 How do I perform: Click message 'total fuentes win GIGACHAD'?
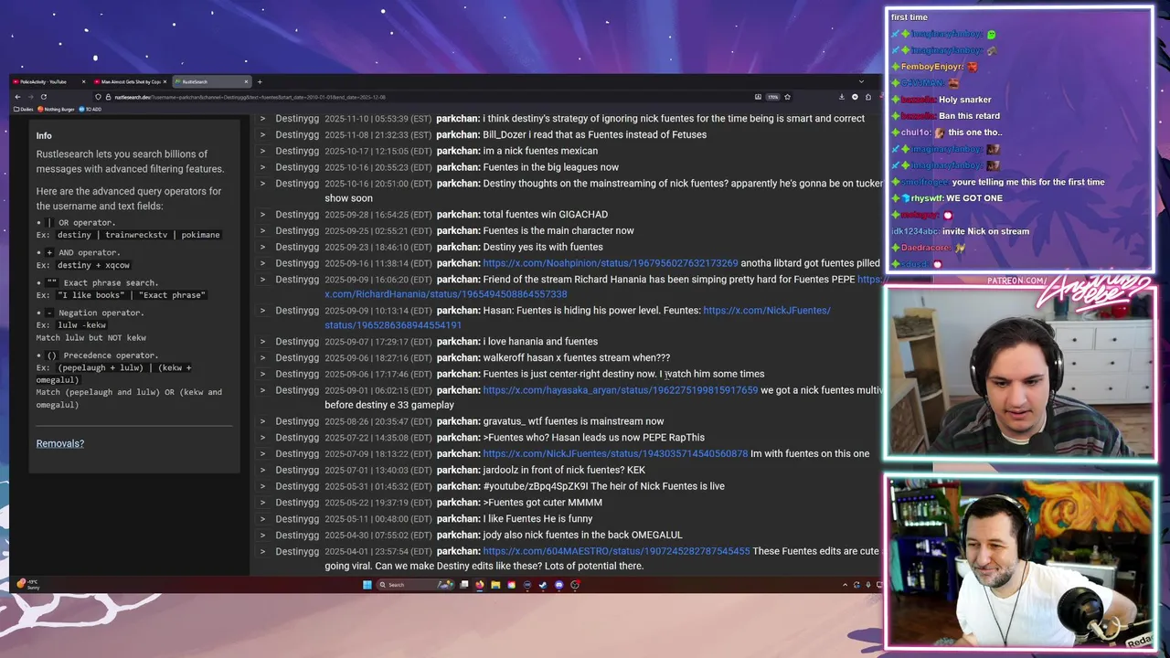click(x=545, y=215)
